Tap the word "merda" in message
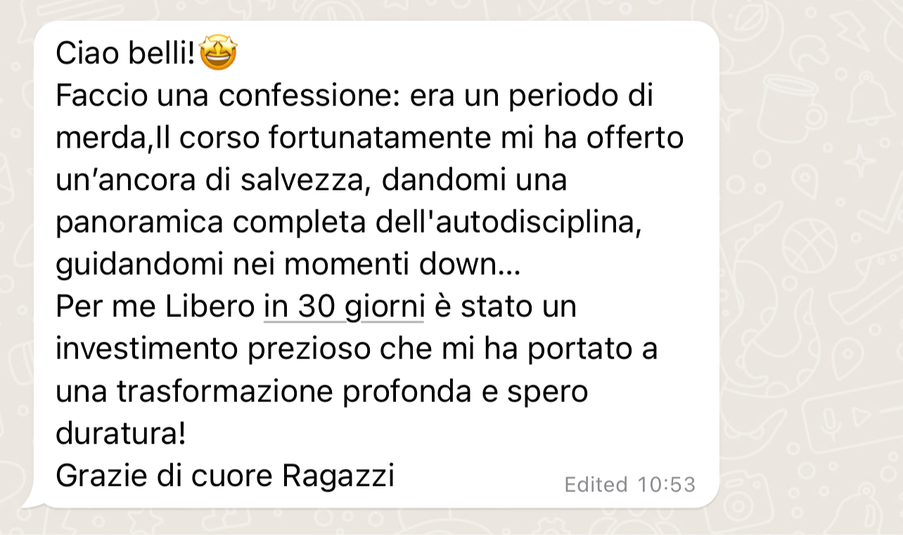This screenshot has height=535, width=903. (100, 138)
